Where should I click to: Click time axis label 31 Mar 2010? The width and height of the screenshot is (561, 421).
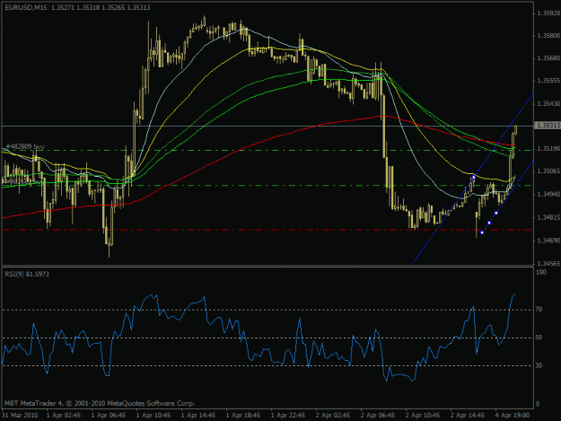coord(20,416)
